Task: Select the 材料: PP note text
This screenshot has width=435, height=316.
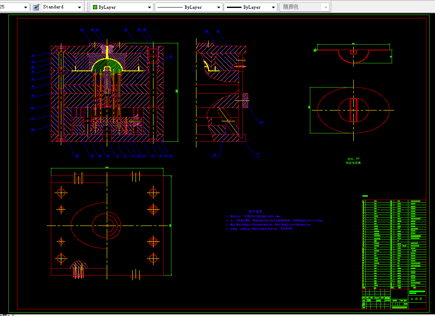Action: pos(353,159)
